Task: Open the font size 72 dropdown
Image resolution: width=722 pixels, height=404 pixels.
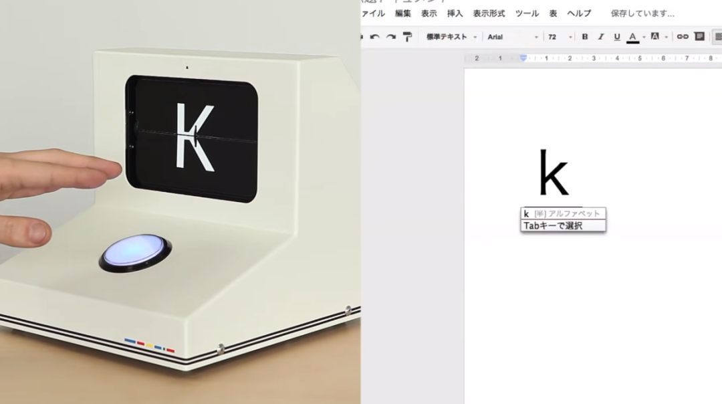Action: [560, 37]
